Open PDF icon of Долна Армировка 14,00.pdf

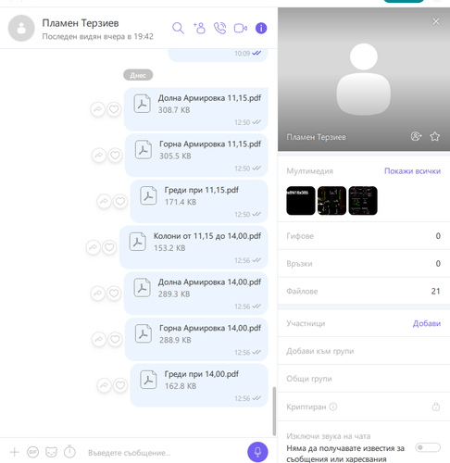tap(143, 288)
